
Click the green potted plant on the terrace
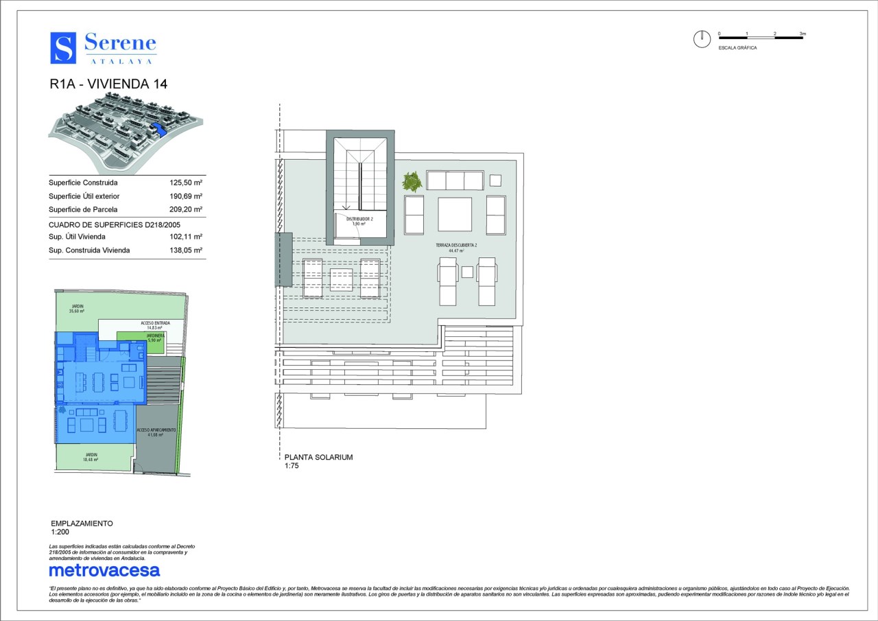(x=412, y=182)
